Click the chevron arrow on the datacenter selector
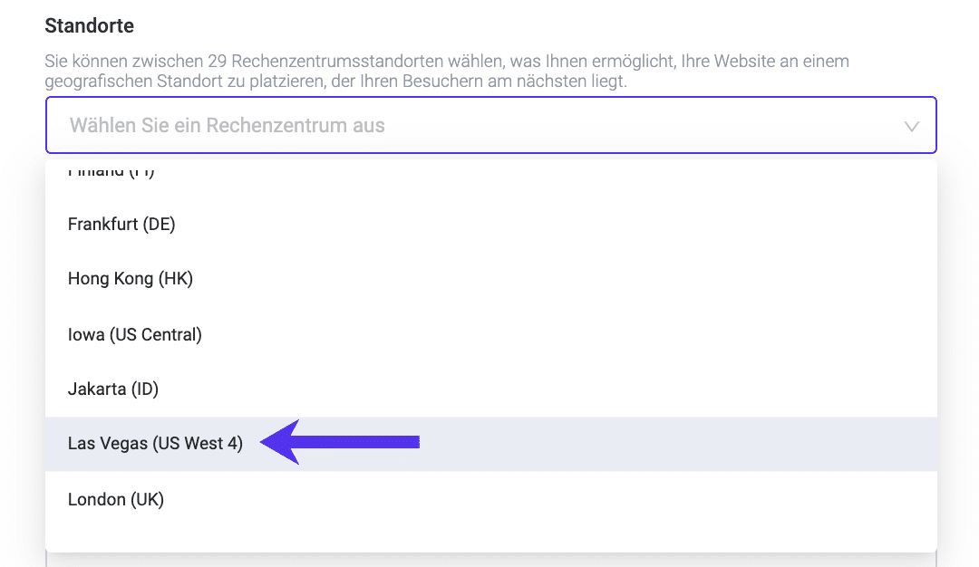979x567 pixels. [912, 126]
